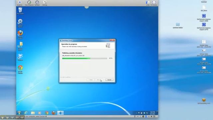Open the bottommost Screen shot file on Mac desktop

click(204, 70)
